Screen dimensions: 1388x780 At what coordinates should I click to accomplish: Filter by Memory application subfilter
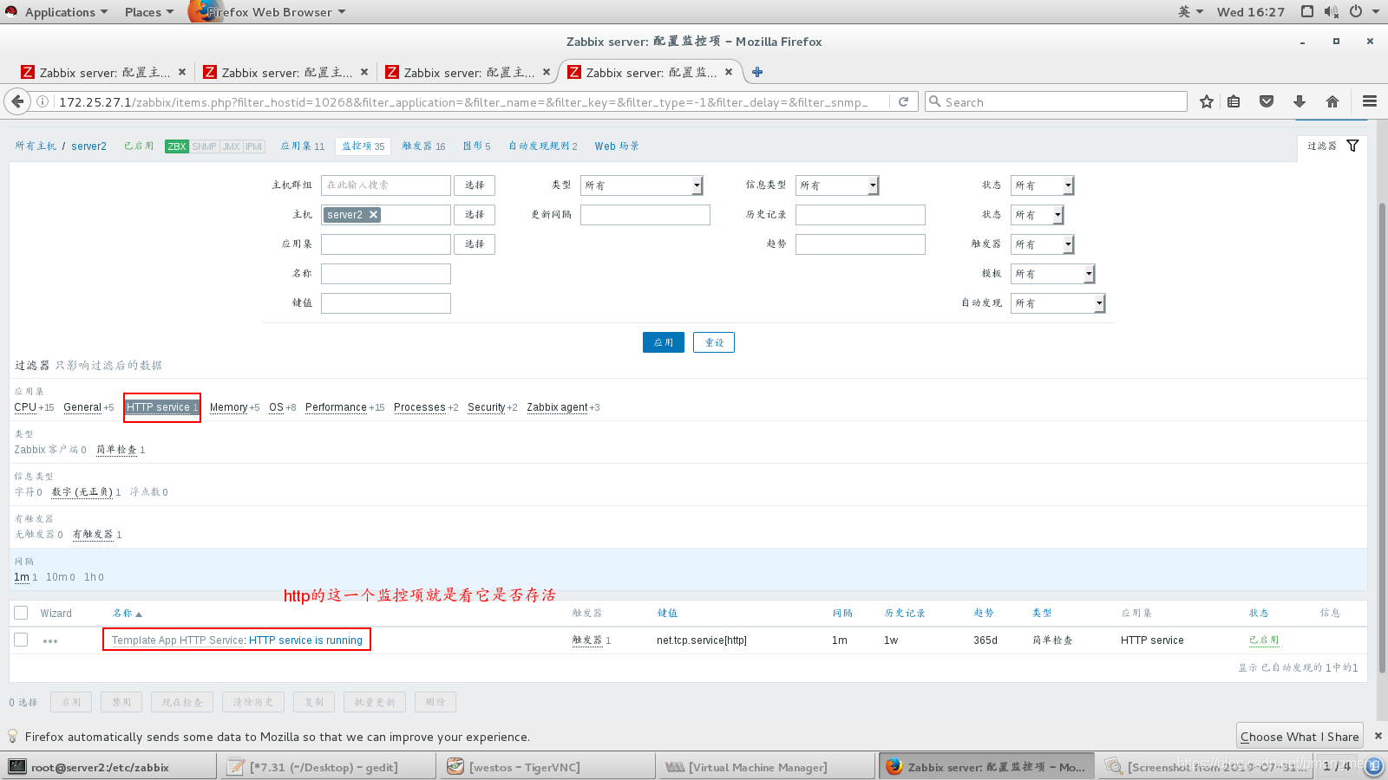pyautogui.click(x=228, y=407)
